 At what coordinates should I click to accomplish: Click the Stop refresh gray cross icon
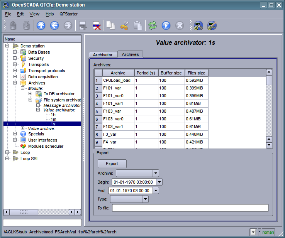pyautogui.click(x=180, y=25)
